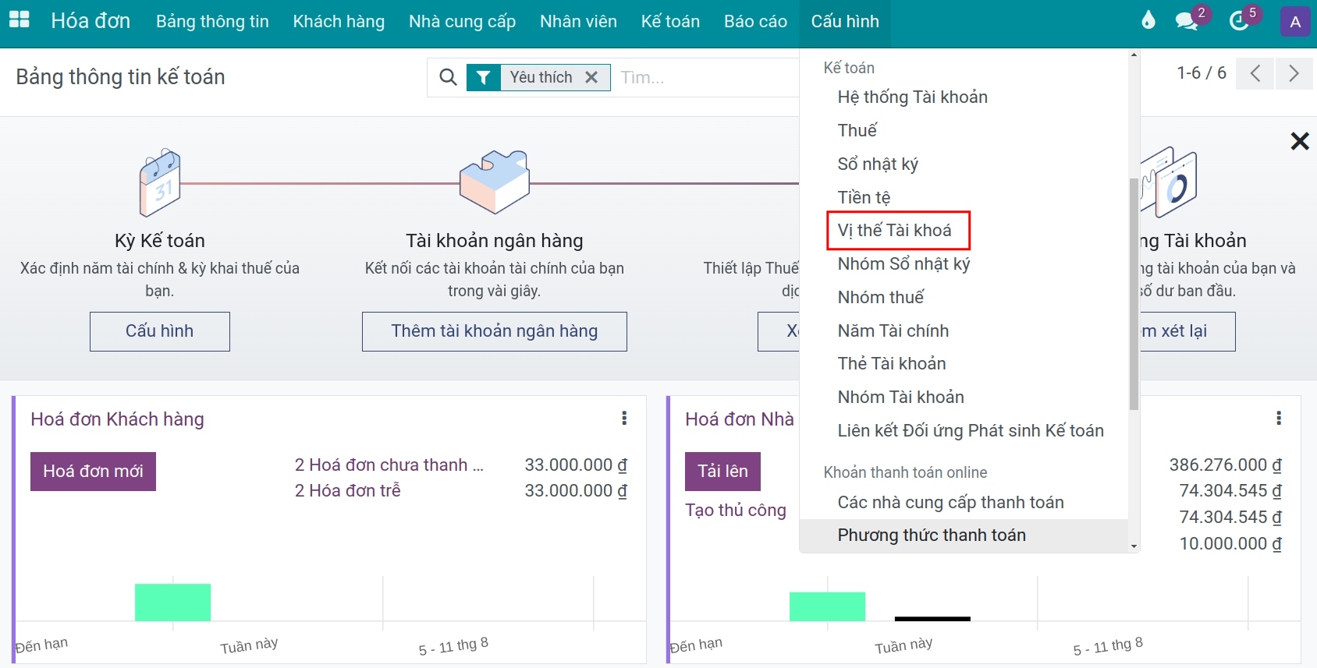
Task: Open the user avatar 'A' menu
Action: click(1295, 22)
